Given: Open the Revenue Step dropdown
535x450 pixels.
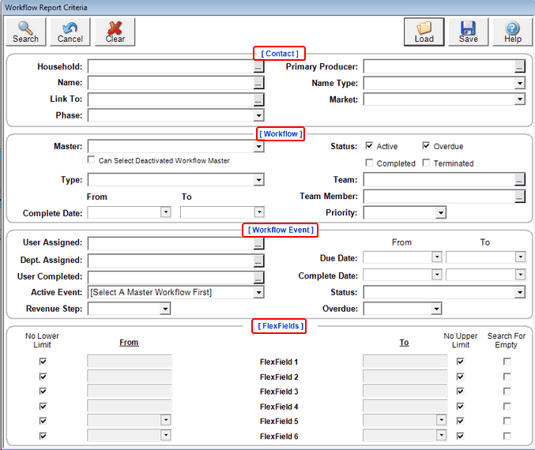Looking at the screenshot, I should [165, 309].
